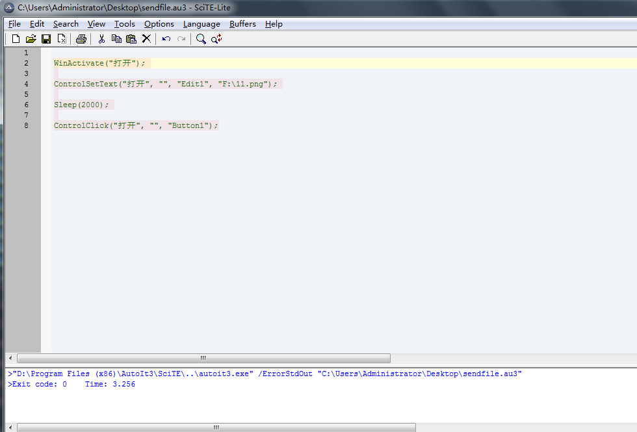Copy selection using the Copy icon

[x=116, y=39]
